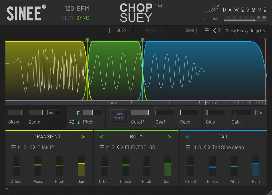Click the Tail sample browse arrows
The width and height of the screenshot is (272, 195).
(207, 147)
